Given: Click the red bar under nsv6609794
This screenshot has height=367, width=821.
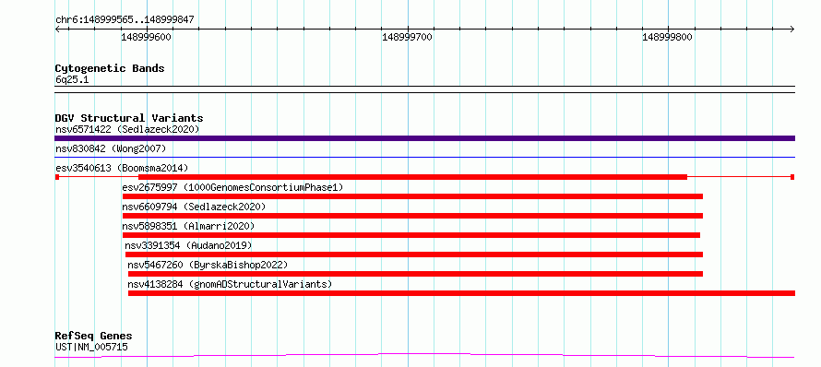Looking at the screenshot, I should pyautogui.click(x=412, y=216).
